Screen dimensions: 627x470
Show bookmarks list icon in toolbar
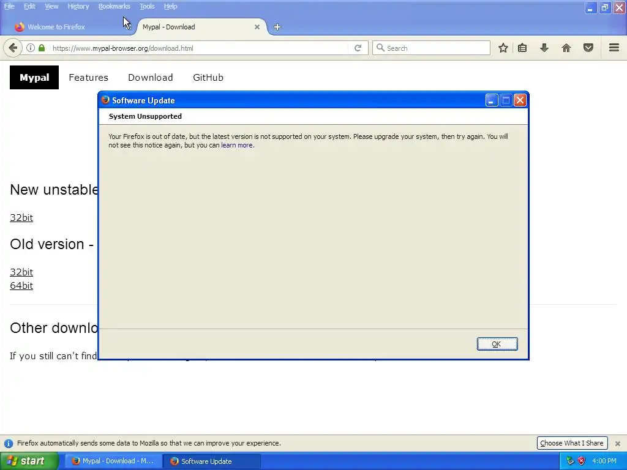[522, 48]
